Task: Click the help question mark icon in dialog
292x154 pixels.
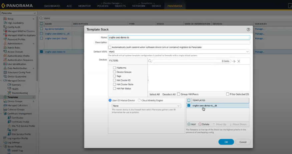Action: click(248, 30)
